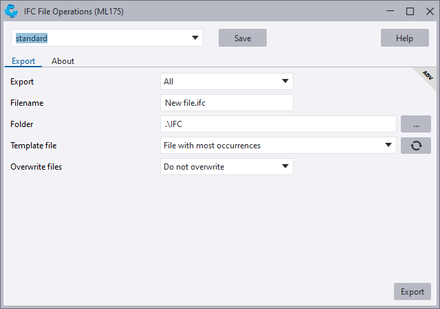Maximize the IFC File Operations window
The height and width of the screenshot is (309, 440).
(x=410, y=11)
